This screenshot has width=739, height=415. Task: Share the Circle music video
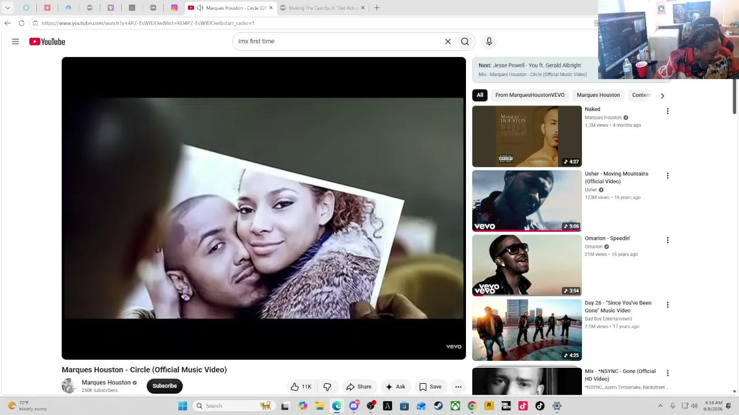tap(359, 387)
